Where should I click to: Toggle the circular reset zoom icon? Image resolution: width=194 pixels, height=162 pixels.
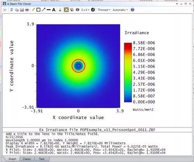pyautogui.click(x=93, y=10)
